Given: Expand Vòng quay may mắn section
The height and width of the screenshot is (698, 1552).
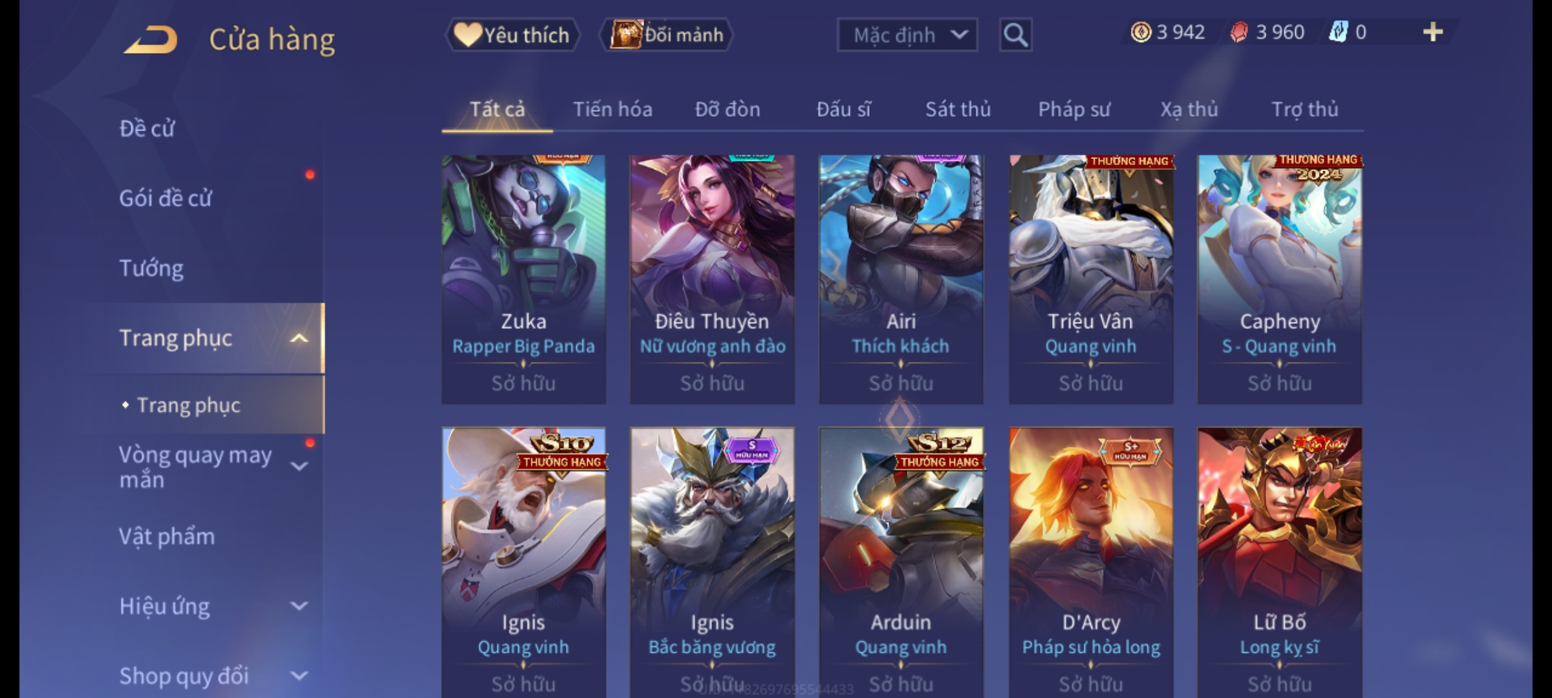Looking at the screenshot, I should pyautogui.click(x=299, y=466).
